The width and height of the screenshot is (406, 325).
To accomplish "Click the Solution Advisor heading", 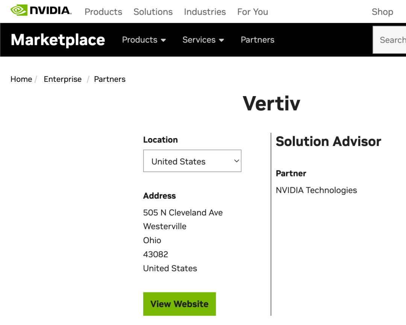I will pos(328,141).
